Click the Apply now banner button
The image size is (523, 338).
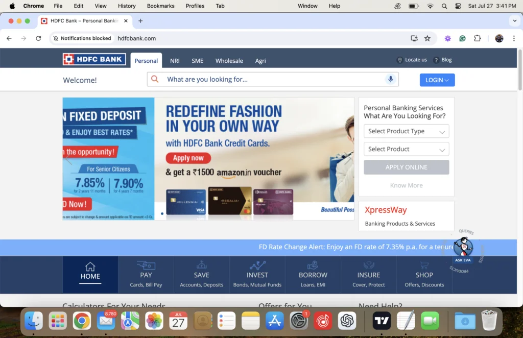(188, 158)
